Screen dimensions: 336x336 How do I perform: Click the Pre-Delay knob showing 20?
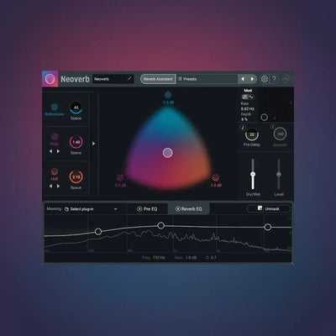[x=252, y=134]
